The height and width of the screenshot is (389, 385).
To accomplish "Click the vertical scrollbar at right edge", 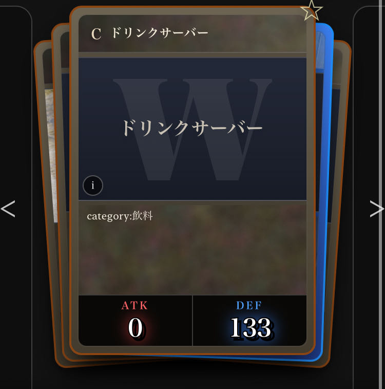I will [x=380, y=194].
